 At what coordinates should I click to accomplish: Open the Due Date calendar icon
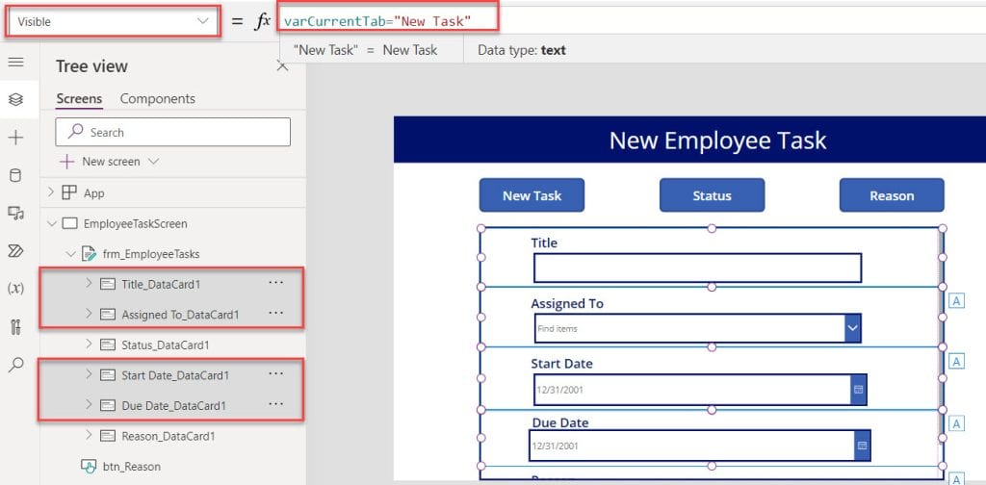point(862,446)
